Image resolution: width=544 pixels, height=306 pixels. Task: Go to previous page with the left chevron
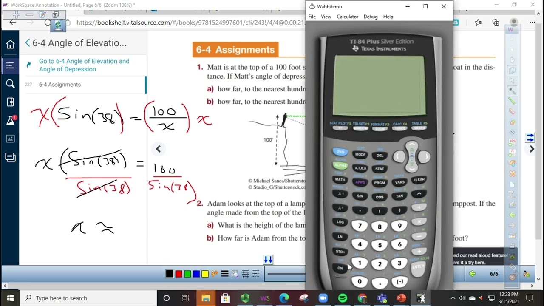[x=158, y=149]
